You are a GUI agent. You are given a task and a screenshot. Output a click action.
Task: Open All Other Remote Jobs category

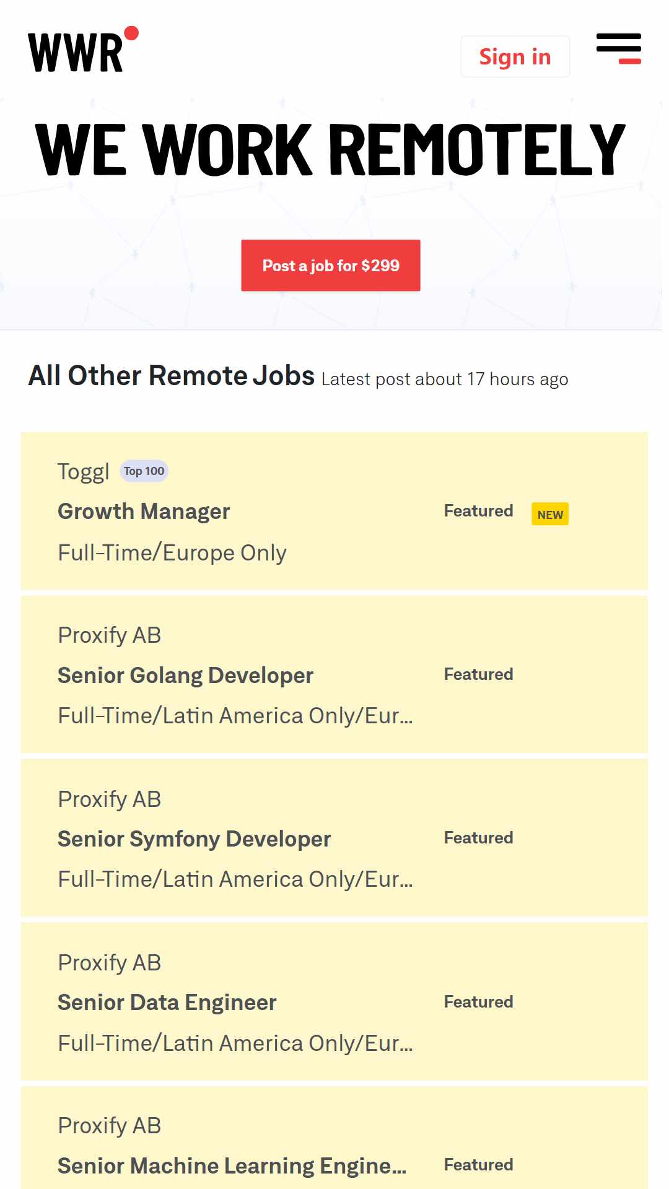coord(172,375)
